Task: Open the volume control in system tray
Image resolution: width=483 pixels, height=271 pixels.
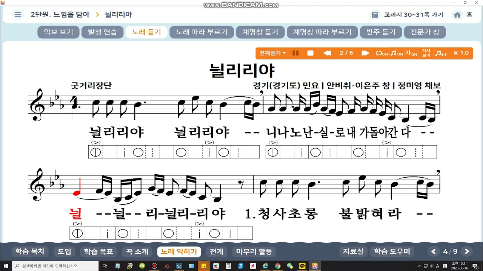Action: 432,266
